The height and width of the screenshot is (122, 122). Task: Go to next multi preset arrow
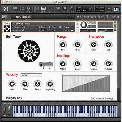coord(72,17)
